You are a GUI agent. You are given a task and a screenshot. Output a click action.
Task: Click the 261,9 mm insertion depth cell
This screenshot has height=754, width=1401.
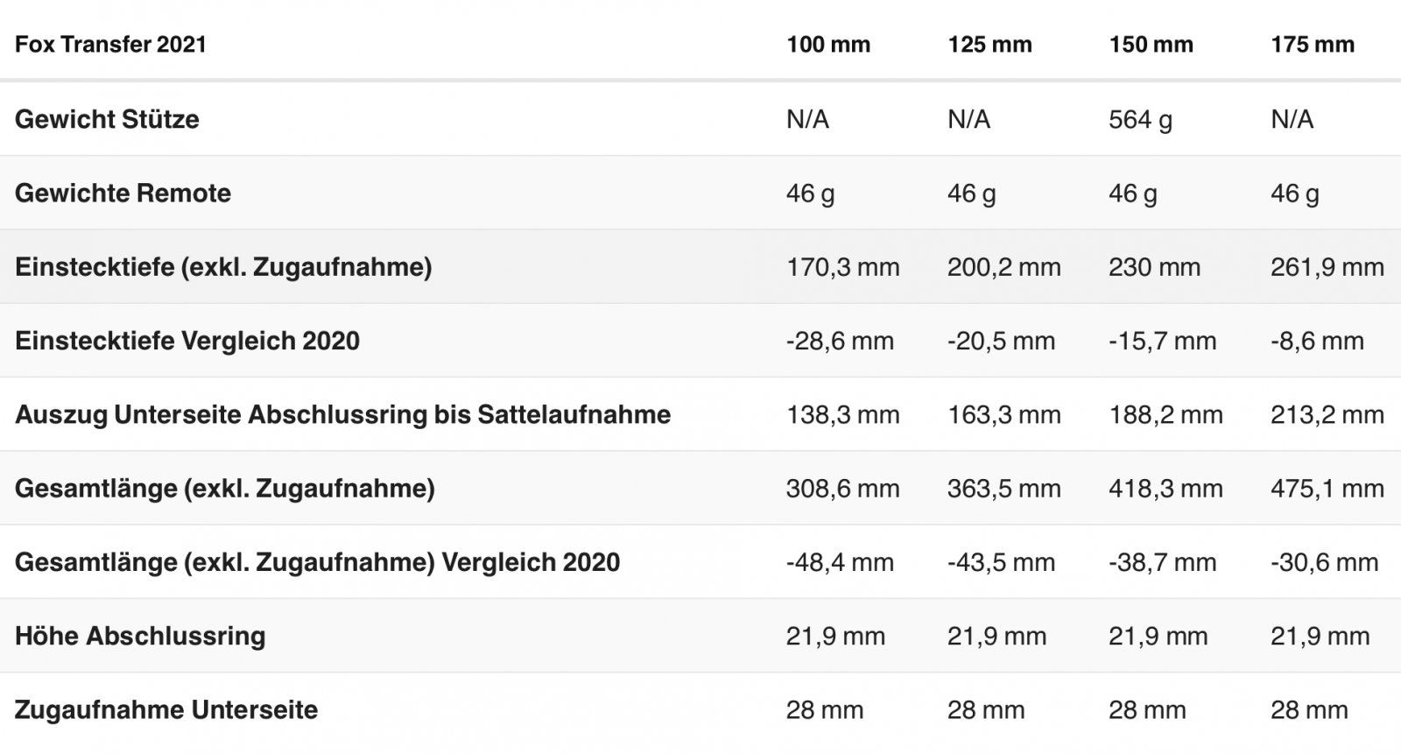[x=1327, y=267]
